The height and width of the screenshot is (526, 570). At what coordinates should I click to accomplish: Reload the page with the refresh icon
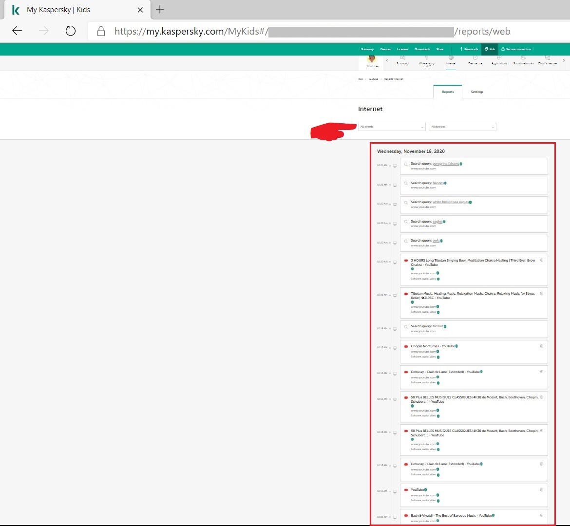point(71,31)
